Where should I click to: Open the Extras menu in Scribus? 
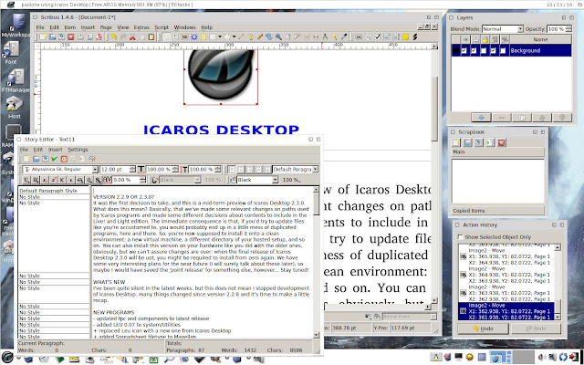tap(141, 27)
